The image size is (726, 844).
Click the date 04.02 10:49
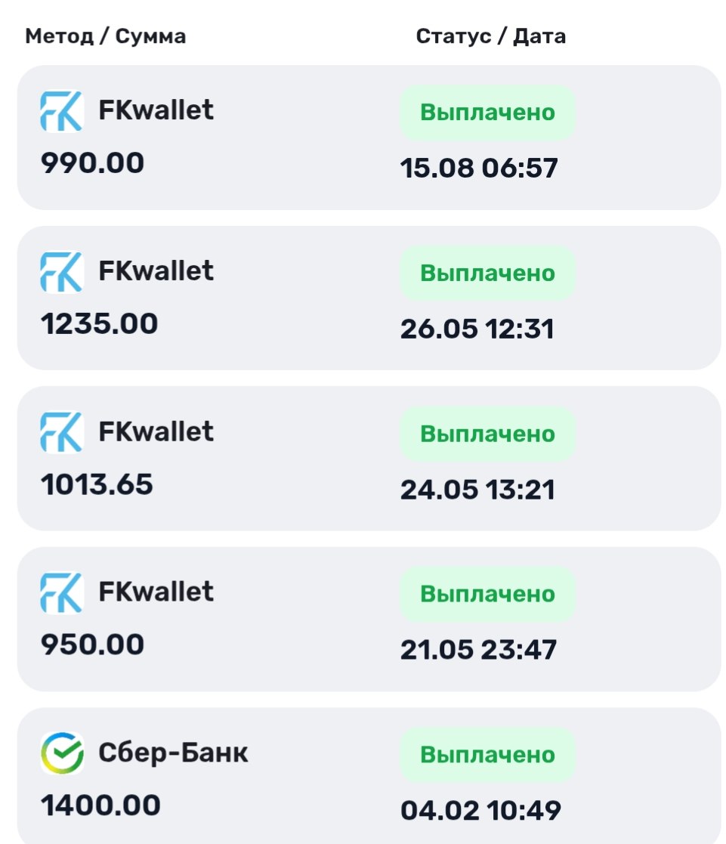pyautogui.click(x=480, y=811)
